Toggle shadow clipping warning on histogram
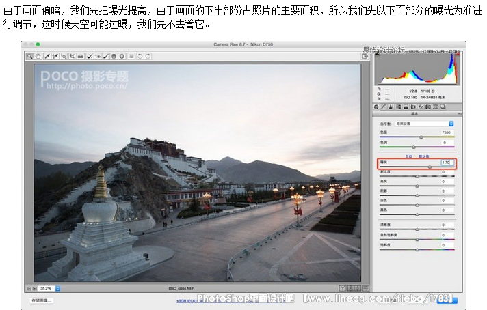Viewport: 487px width, 310px height. [377, 55]
